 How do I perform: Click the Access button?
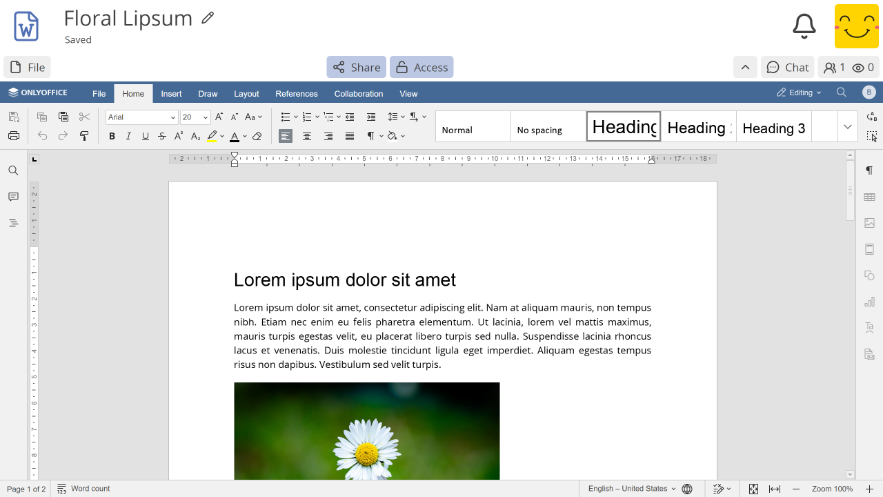pyautogui.click(x=421, y=67)
